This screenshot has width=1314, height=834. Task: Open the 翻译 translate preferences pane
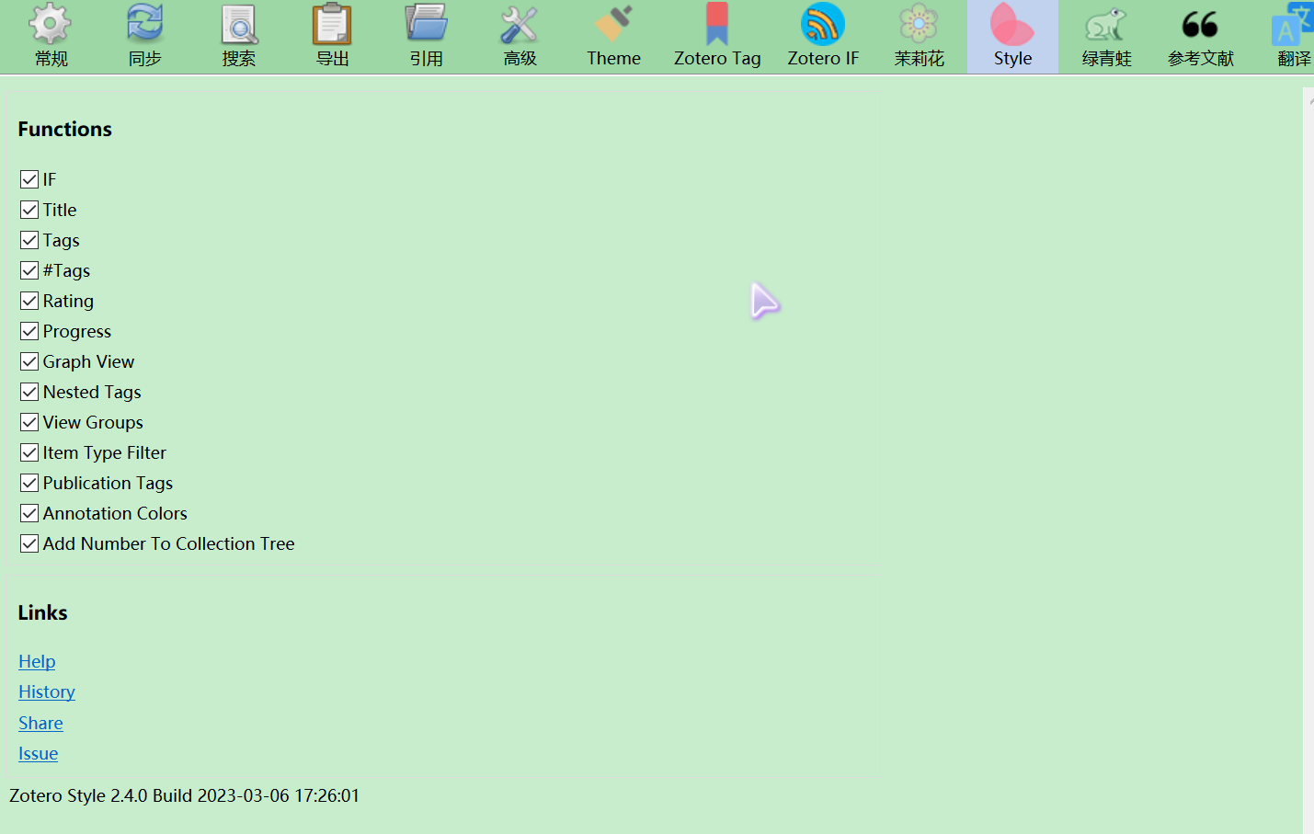1293,37
